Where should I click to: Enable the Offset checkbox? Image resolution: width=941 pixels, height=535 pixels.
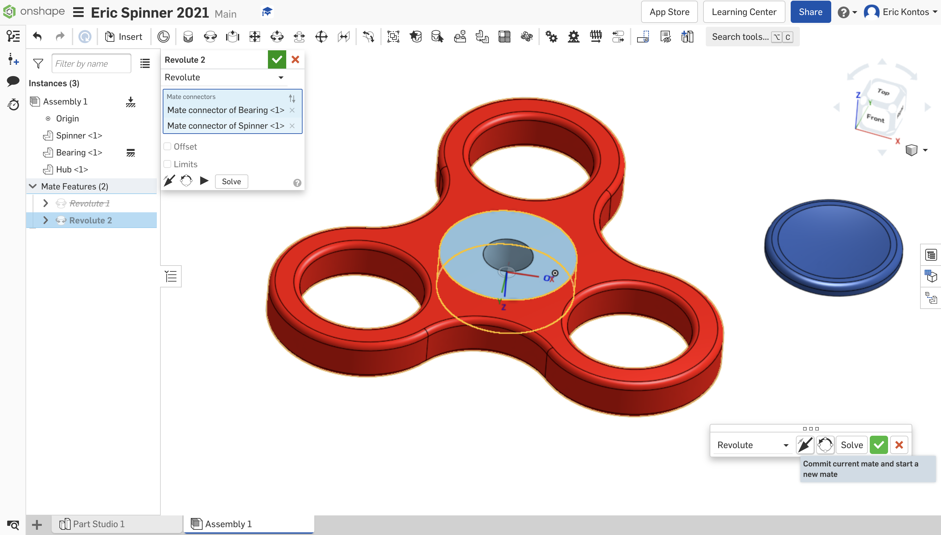coord(167,146)
